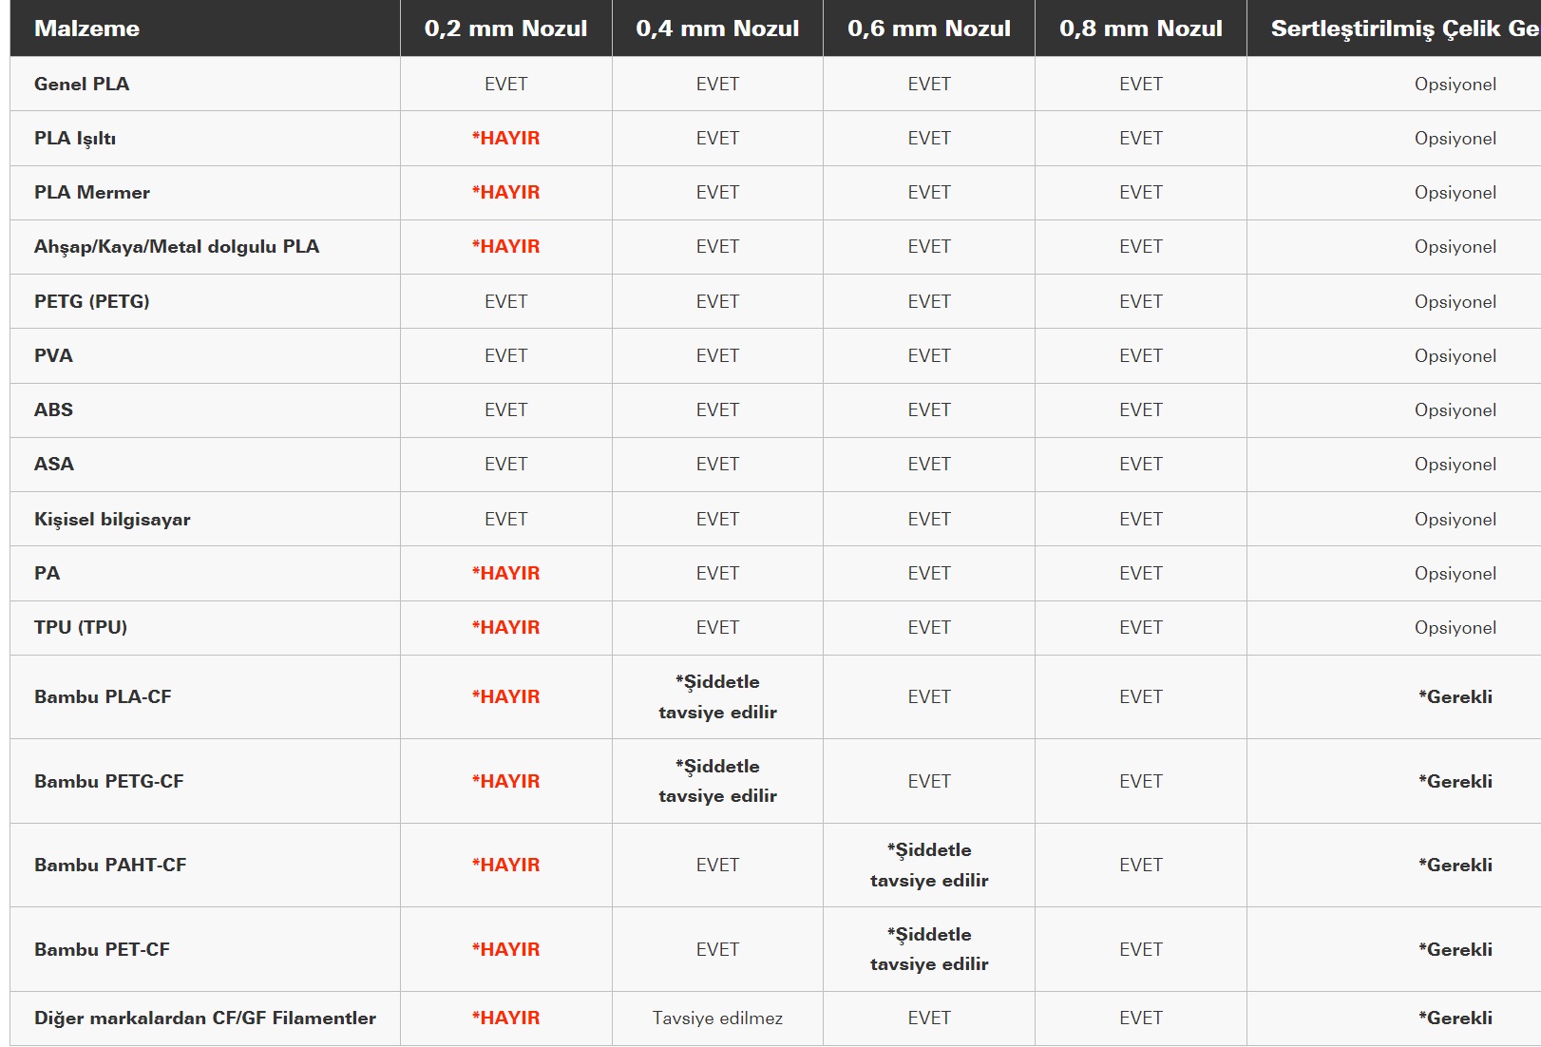Click the PVA row label
The height and width of the screenshot is (1047, 1541).
[x=53, y=355]
